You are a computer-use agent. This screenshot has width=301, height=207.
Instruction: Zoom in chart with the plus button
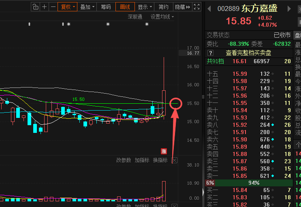44,7
